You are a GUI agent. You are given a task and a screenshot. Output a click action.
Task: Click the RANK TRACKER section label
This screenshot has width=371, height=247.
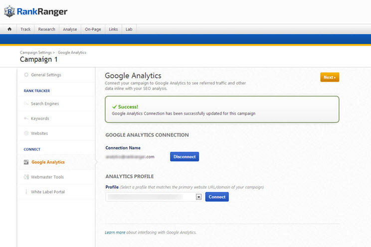tap(37, 91)
